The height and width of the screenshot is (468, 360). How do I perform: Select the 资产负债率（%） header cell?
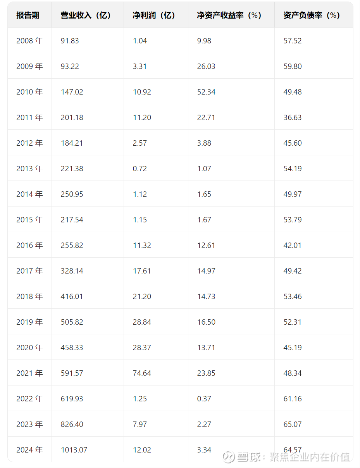(312, 15)
